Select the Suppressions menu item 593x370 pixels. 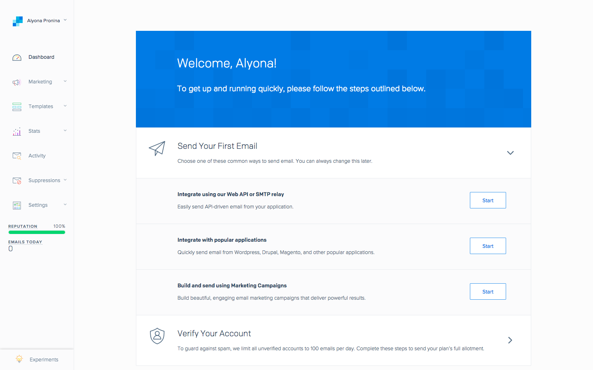44,180
